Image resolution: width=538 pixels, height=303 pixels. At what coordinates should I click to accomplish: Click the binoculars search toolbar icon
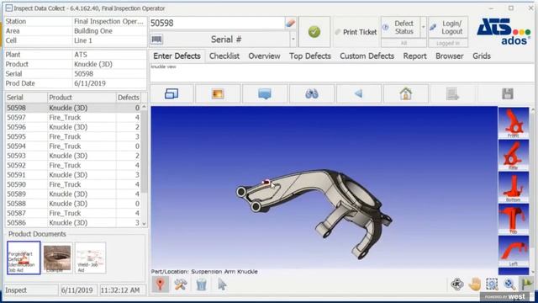tap(312, 93)
